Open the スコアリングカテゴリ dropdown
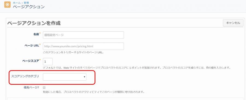Viewport: 246px width, 100px height. tap(65, 77)
